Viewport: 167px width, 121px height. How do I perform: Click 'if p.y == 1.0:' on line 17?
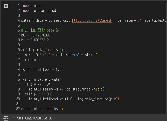click(38, 84)
